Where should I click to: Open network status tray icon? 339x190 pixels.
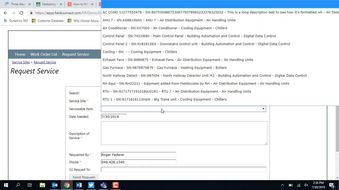click(x=298, y=185)
